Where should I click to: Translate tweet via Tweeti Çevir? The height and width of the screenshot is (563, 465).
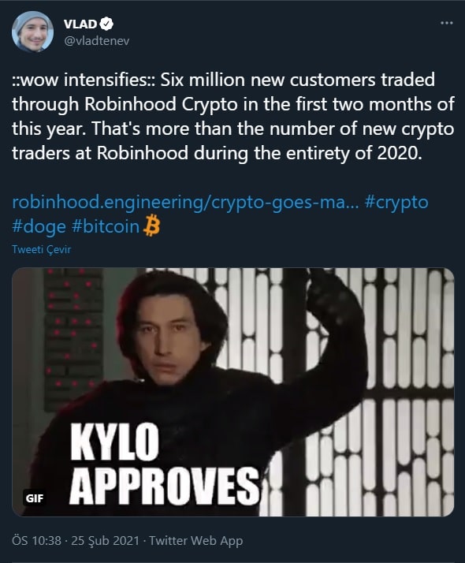pos(41,249)
